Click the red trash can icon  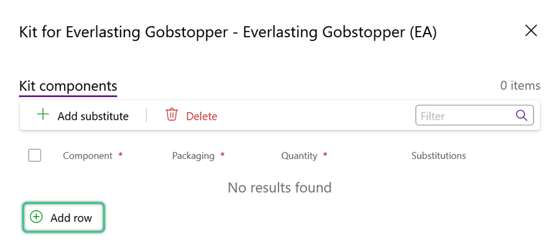(x=172, y=115)
